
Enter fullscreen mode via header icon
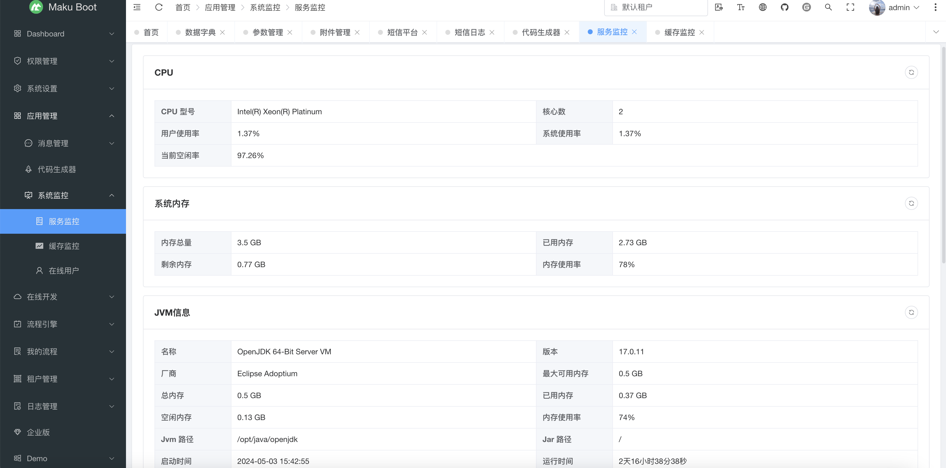[x=850, y=7]
